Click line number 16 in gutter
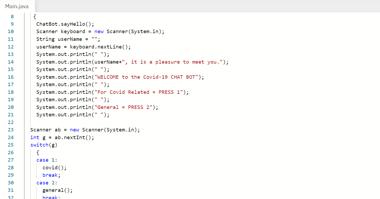Image resolution: width=380 pixels, height=199 pixels. point(11,77)
